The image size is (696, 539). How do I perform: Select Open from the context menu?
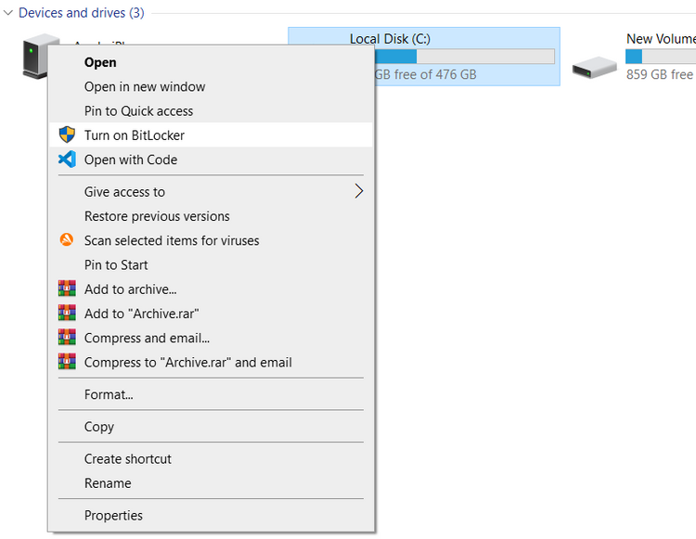pos(100,62)
